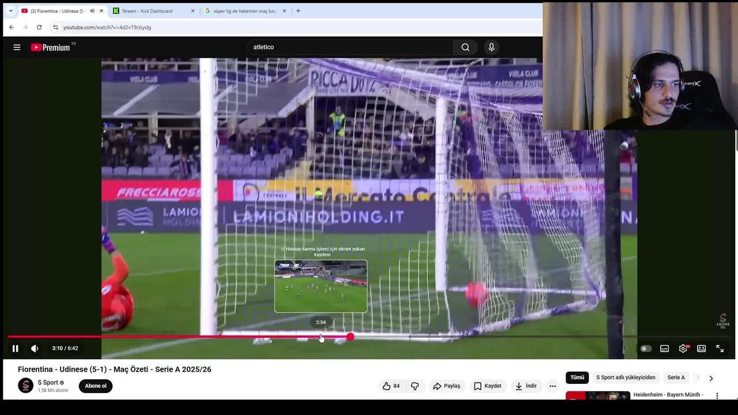The image size is (738, 415).
Task: Select 'S Sport adlı yükleyiciden' chip
Action: [626, 378]
